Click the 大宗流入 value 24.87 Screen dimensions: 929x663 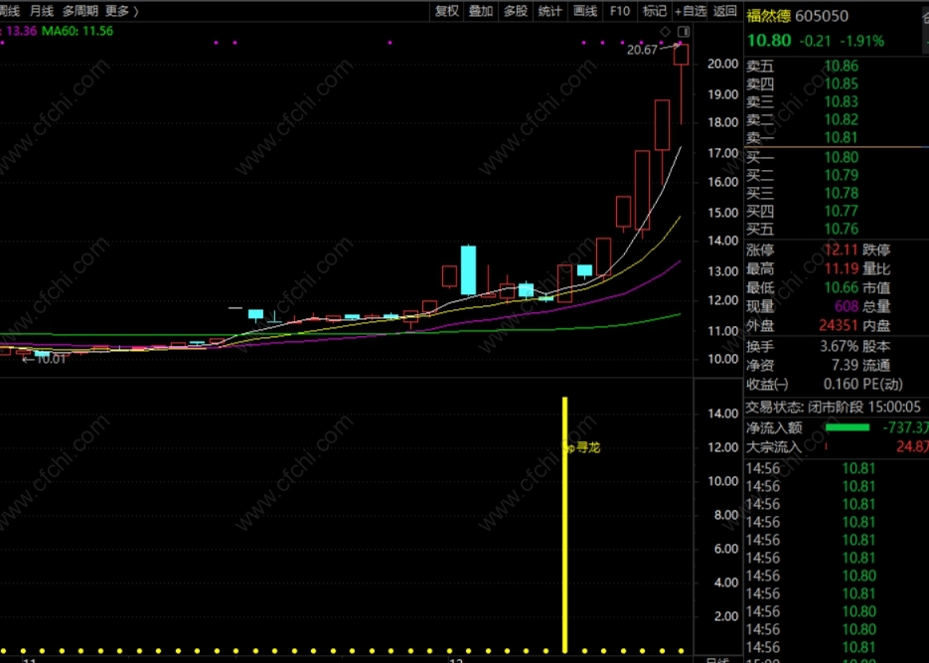912,446
